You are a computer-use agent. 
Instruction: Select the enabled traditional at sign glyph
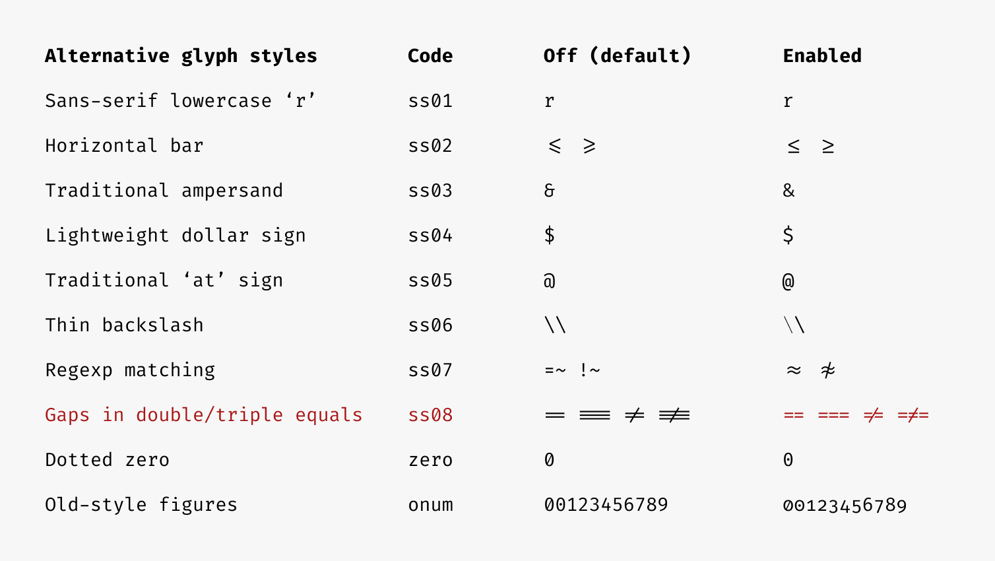pos(788,281)
